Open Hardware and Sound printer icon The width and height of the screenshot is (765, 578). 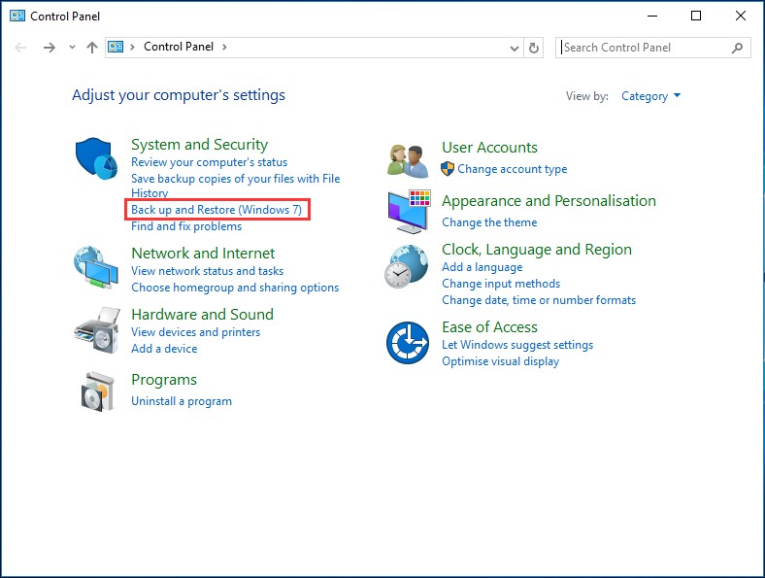pyautogui.click(x=97, y=330)
